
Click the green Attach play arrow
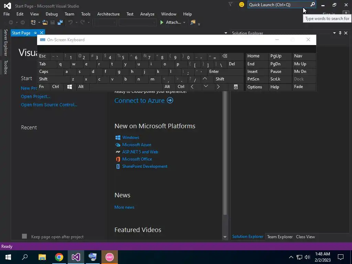[162, 22]
